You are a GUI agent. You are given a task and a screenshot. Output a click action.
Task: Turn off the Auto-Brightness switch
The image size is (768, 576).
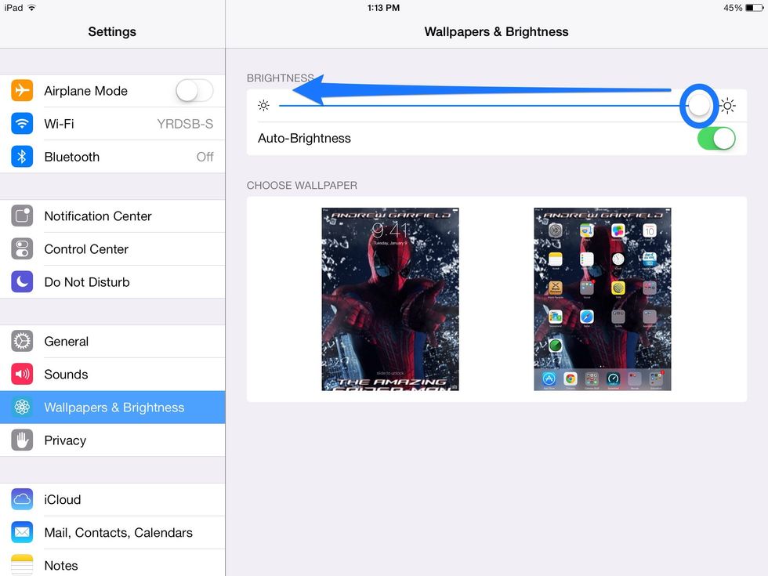tap(715, 139)
